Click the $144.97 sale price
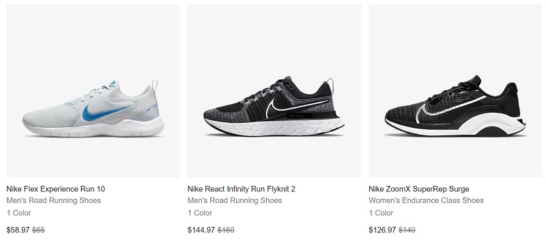This screenshot has height=246, width=546. click(x=201, y=230)
